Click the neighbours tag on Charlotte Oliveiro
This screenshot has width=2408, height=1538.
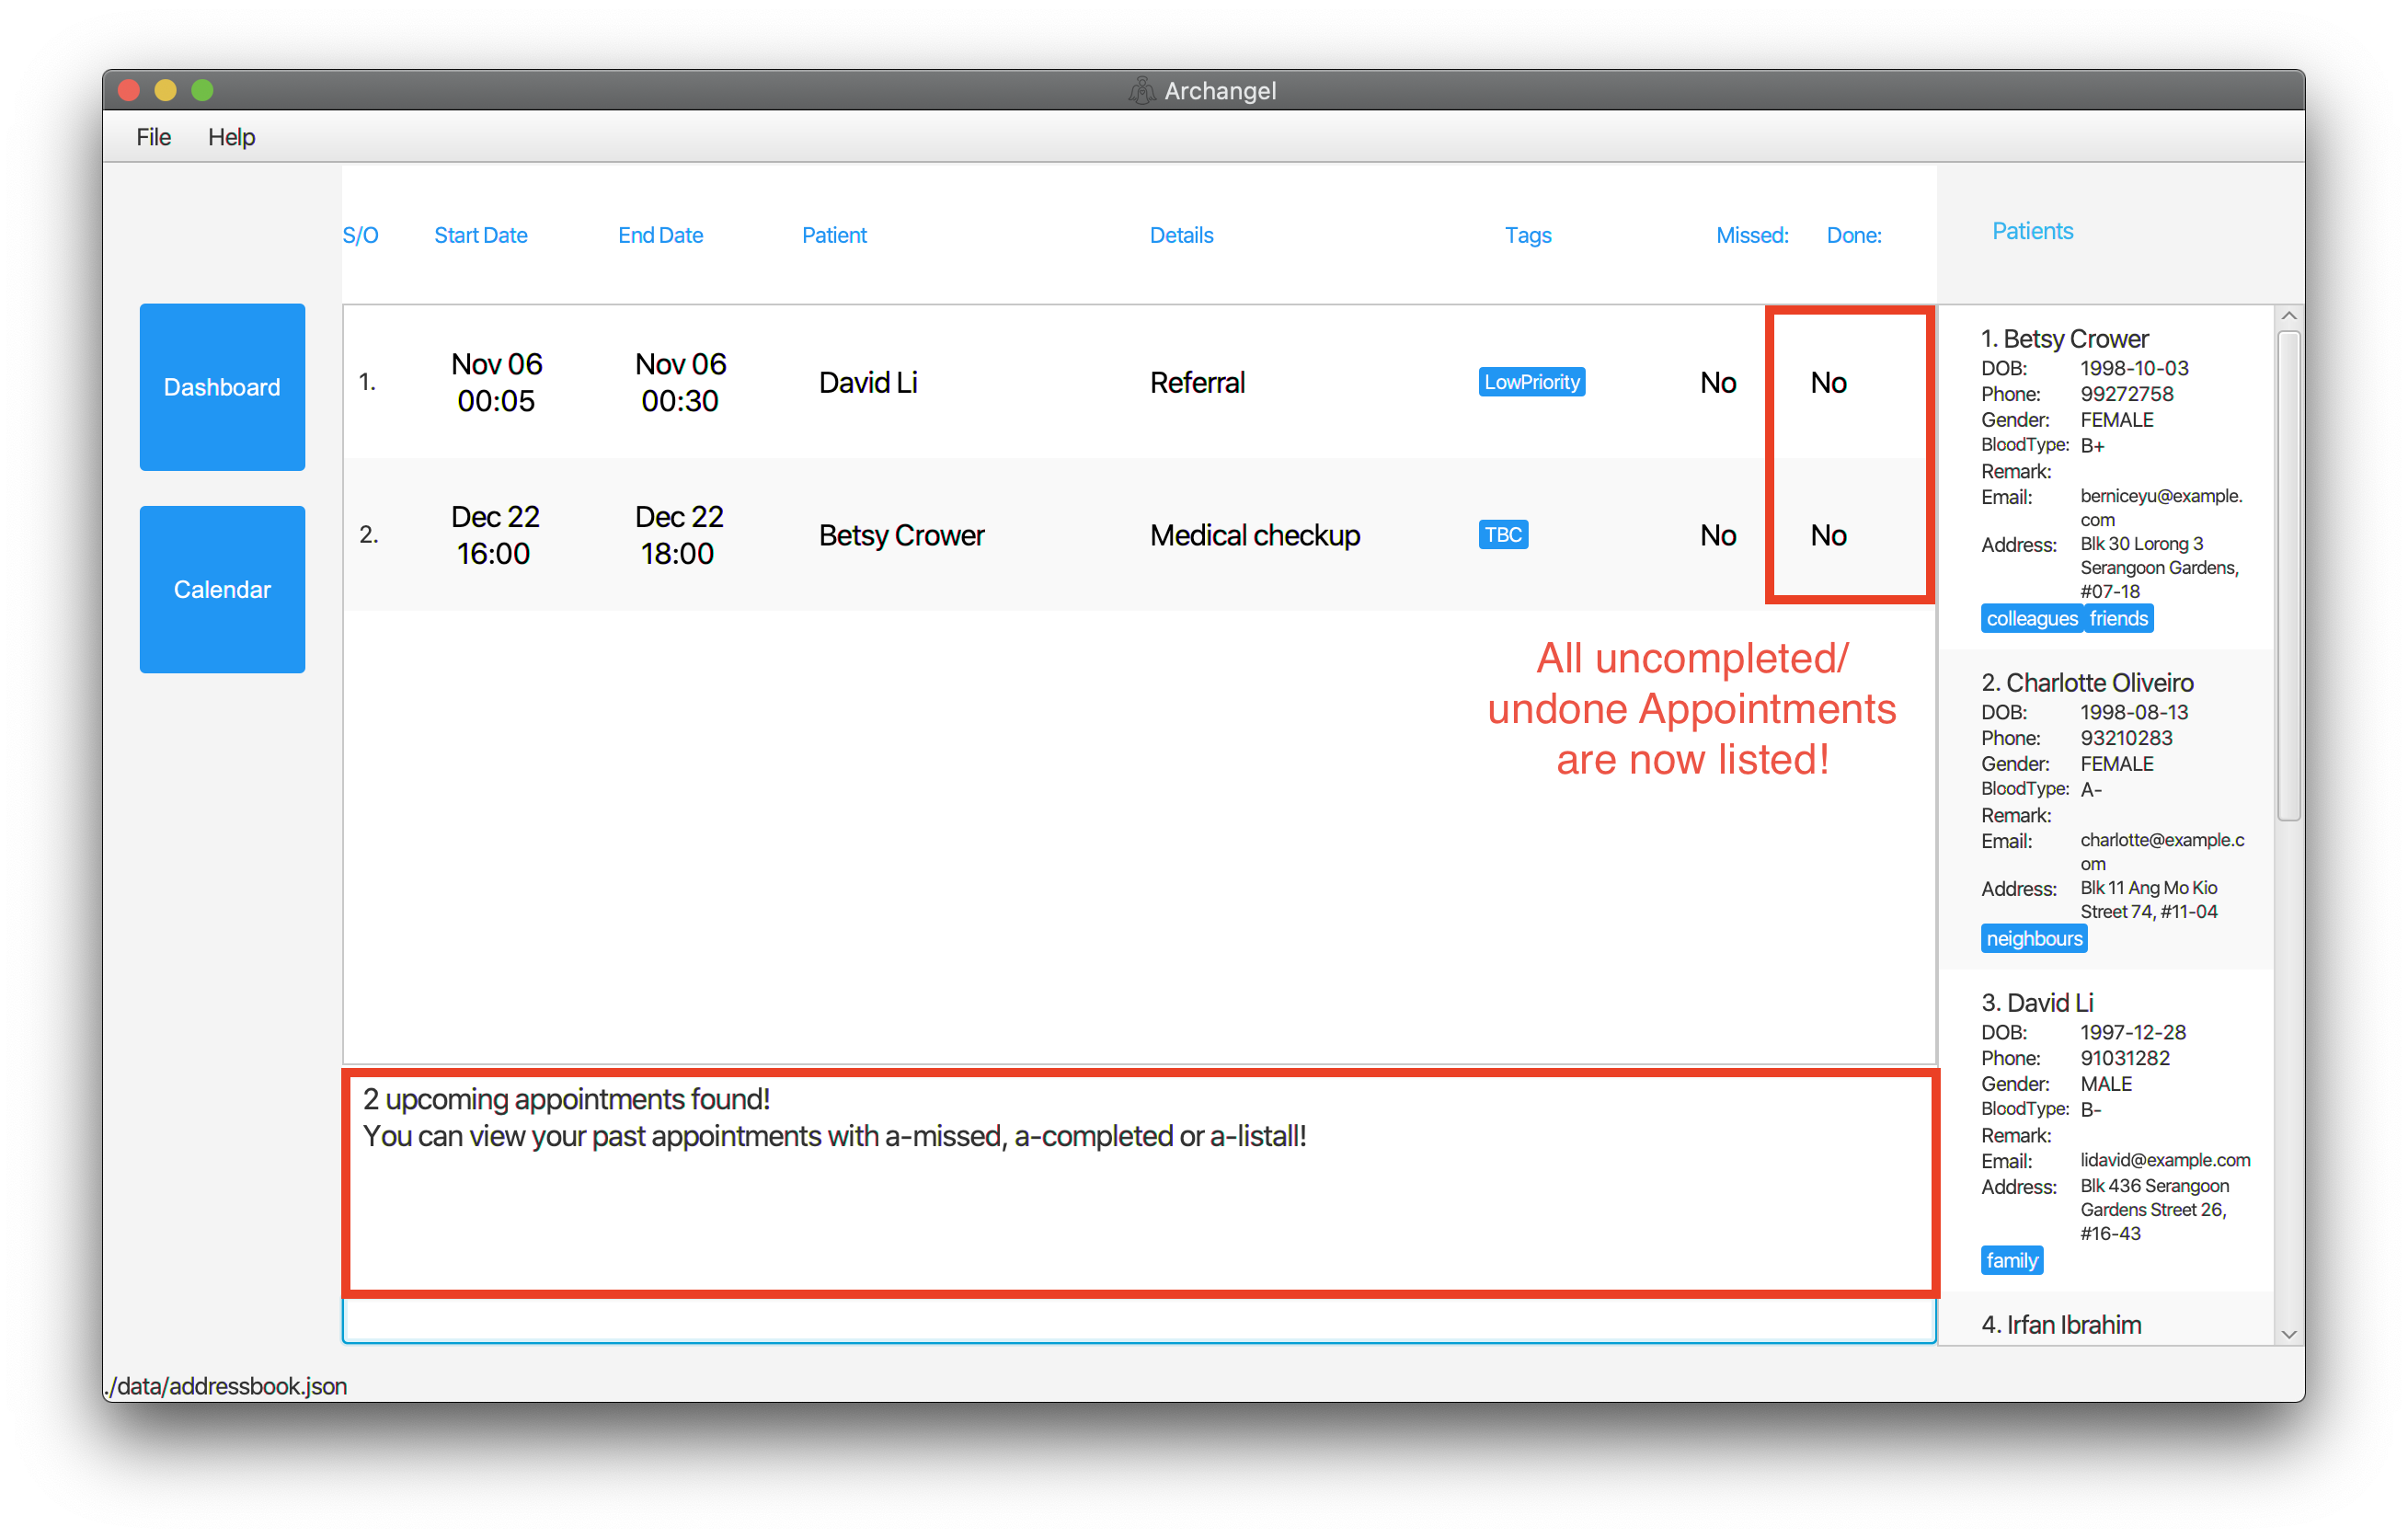point(2034,939)
